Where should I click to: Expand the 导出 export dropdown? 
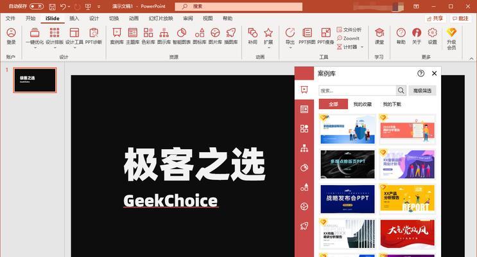pos(290,48)
